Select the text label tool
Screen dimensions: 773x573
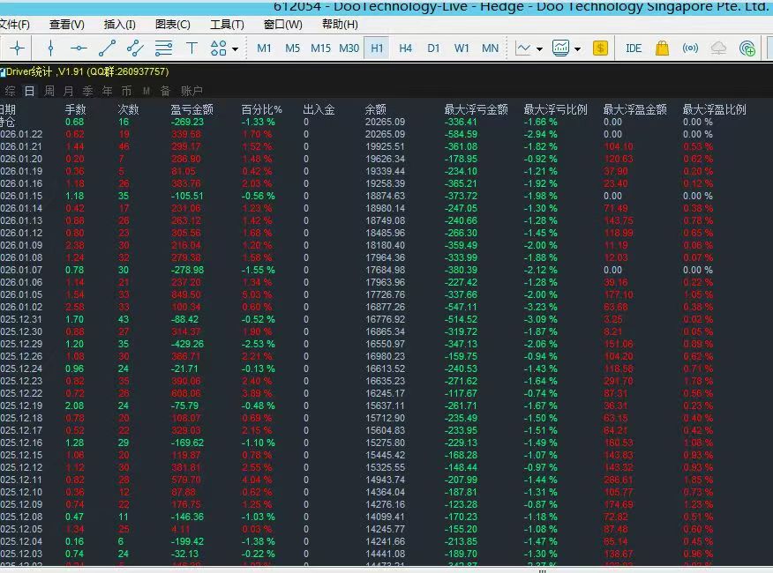point(191,48)
